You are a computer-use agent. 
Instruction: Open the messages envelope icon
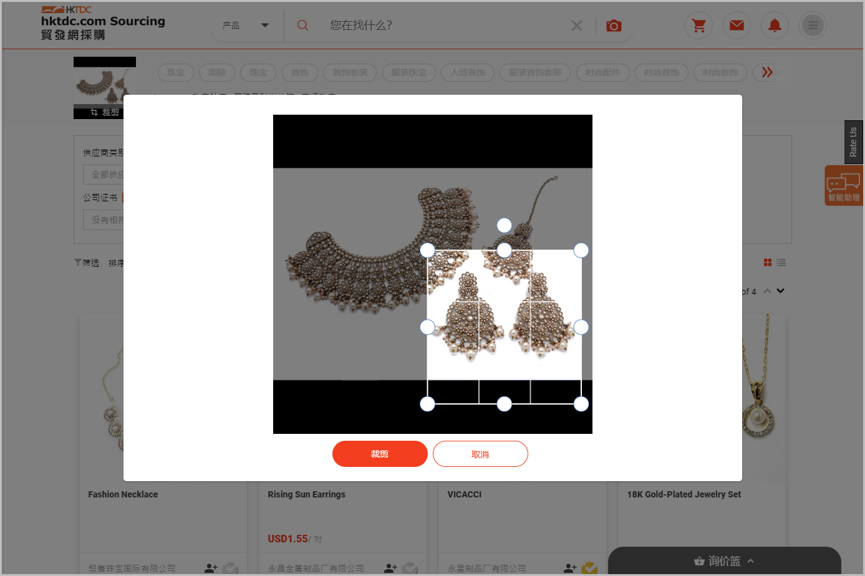click(x=737, y=26)
